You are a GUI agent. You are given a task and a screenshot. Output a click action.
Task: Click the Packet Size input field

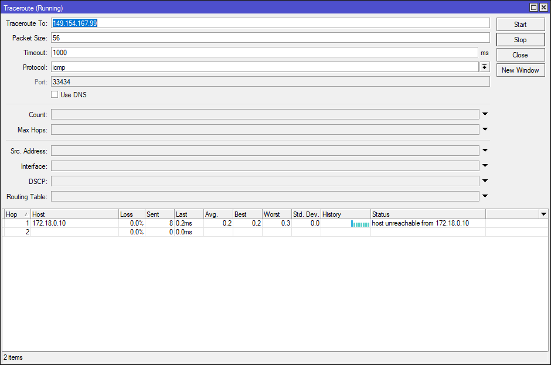coord(270,38)
